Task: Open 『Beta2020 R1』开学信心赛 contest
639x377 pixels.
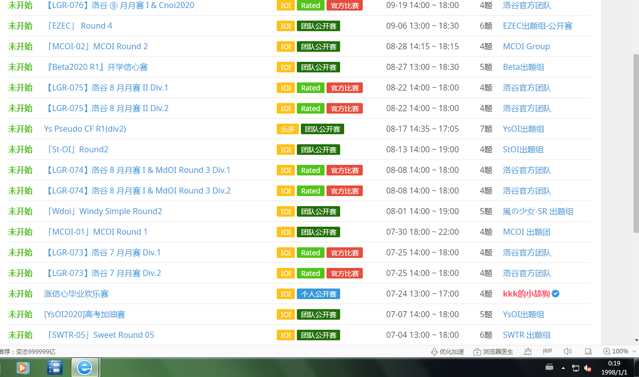Action: (96, 67)
